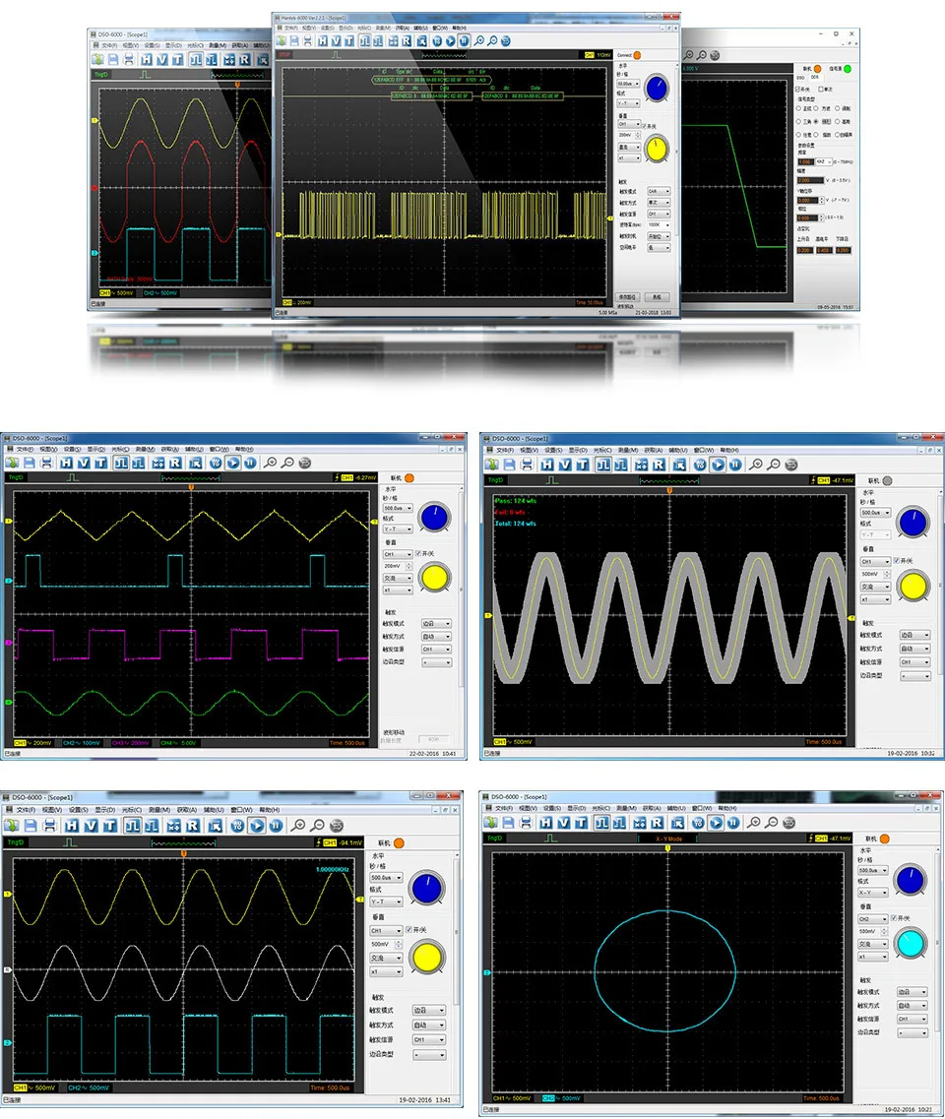Open 500.0us time dropdown in Pass/Fail window

(875, 513)
